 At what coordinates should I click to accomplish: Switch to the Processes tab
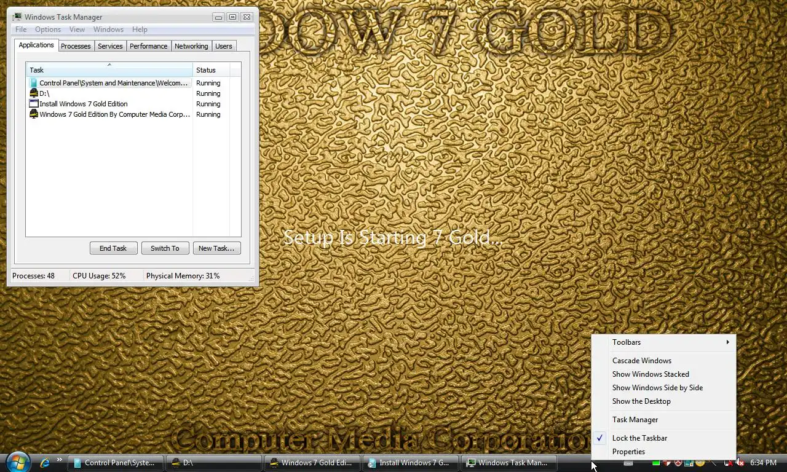click(x=76, y=46)
